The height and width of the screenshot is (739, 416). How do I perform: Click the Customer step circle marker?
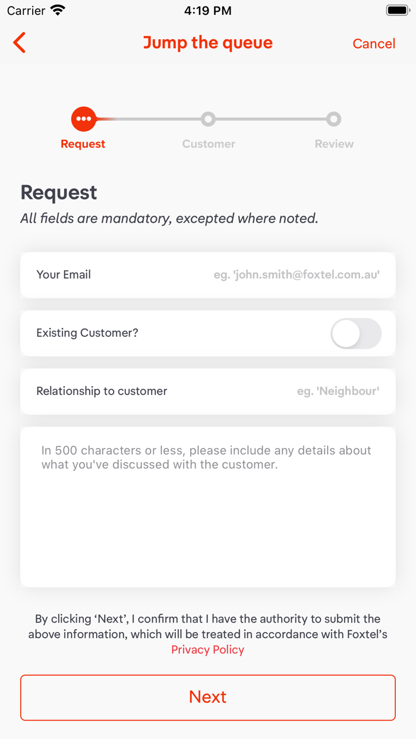click(208, 119)
